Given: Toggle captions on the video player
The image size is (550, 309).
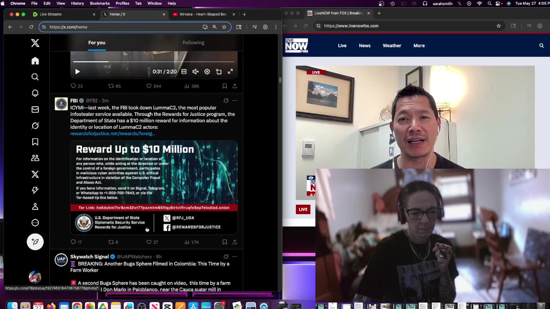Looking at the screenshot, I should pyautogui.click(x=184, y=72).
